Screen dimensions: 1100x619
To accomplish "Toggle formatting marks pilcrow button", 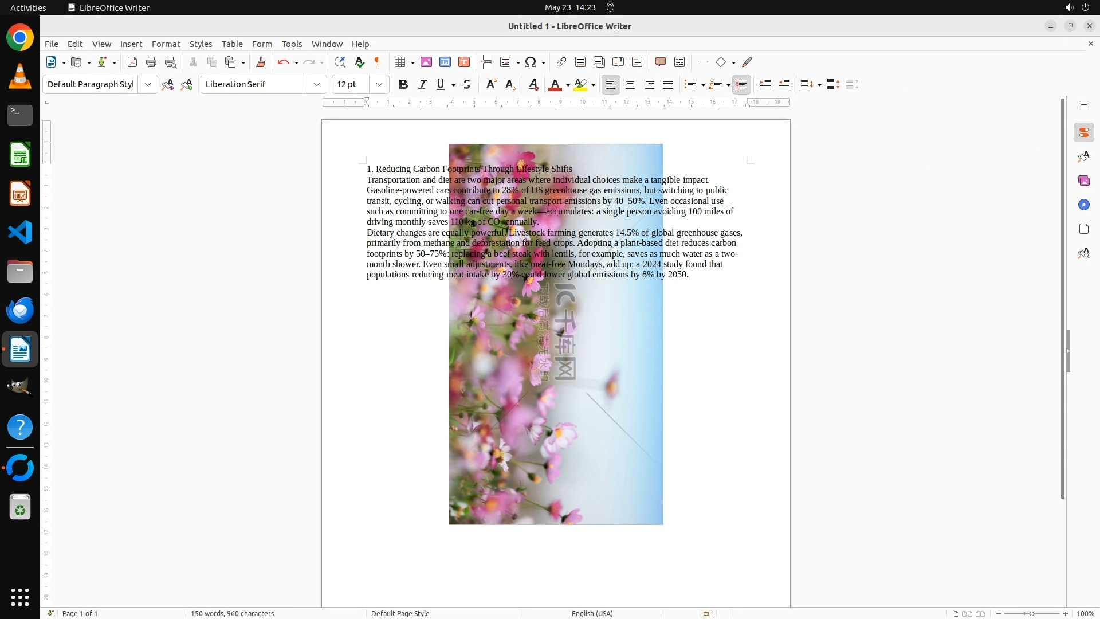I will pos(378,62).
